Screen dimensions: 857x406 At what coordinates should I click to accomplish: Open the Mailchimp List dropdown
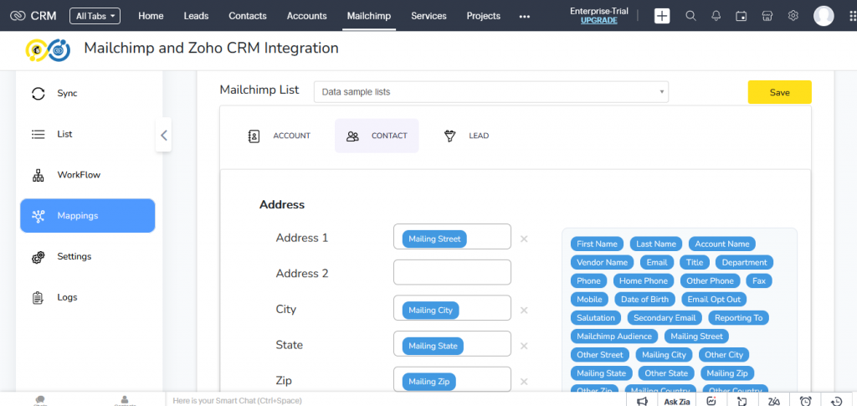coord(490,92)
